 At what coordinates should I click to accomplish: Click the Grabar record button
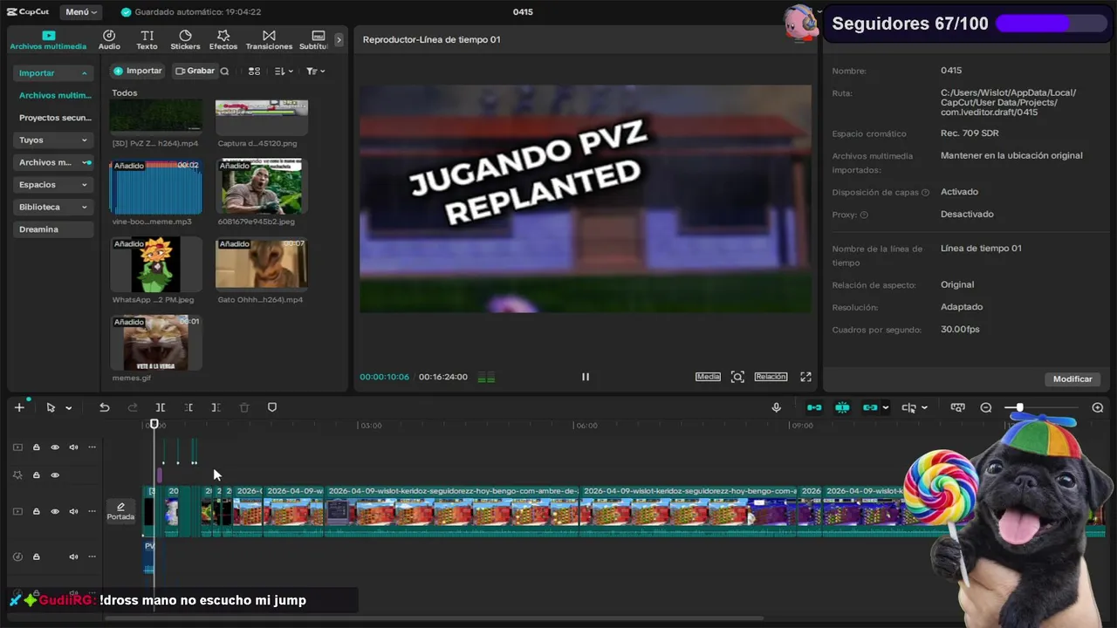(x=195, y=71)
